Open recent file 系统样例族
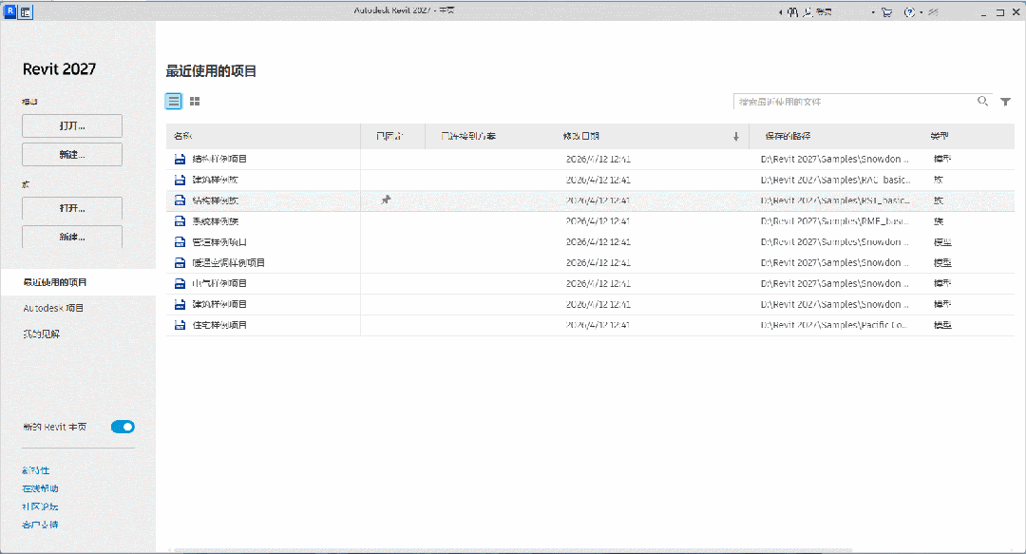The height and width of the screenshot is (554, 1026). 216,221
